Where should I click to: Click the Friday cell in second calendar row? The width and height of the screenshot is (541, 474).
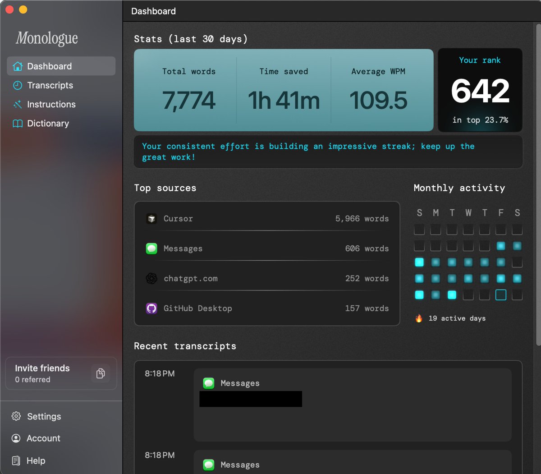(x=501, y=246)
